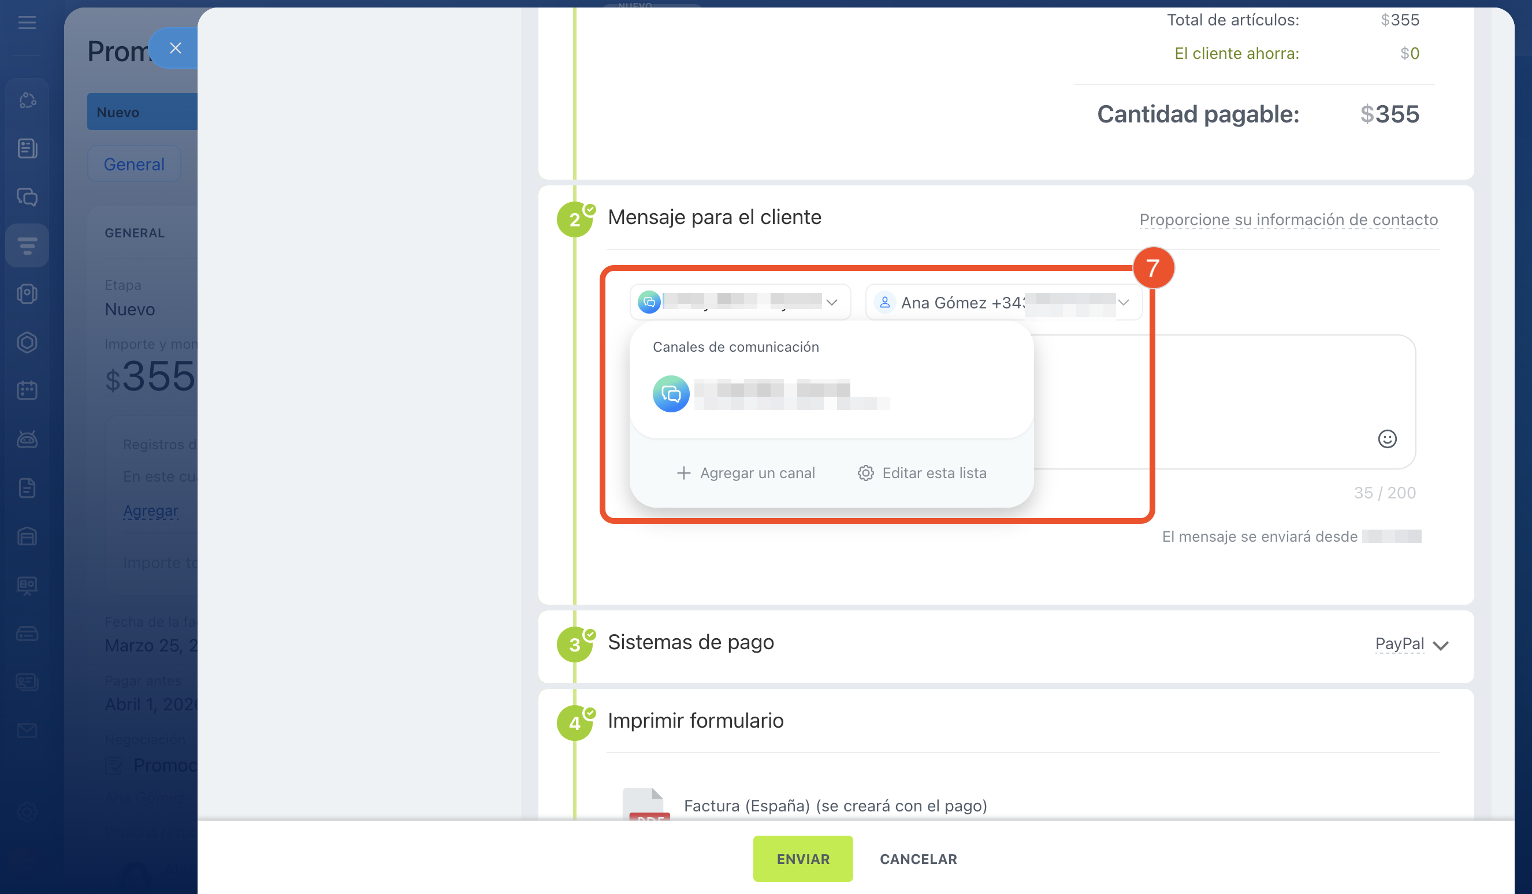
Task: Close the side panel with X button
Action: (175, 48)
